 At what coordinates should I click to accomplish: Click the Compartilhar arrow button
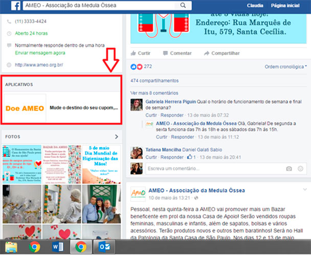[x=222, y=53]
